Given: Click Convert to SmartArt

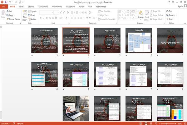Looking at the screenshot, I should tap(107, 19).
